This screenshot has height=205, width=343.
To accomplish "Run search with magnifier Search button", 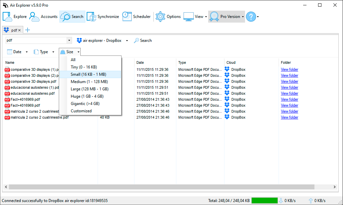I will tap(143, 41).
